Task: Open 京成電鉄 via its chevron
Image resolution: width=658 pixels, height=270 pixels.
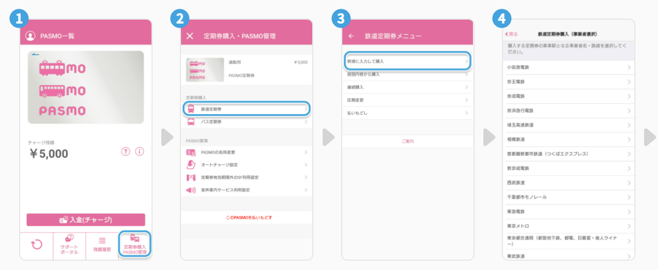Action: [x=629, y=96]
